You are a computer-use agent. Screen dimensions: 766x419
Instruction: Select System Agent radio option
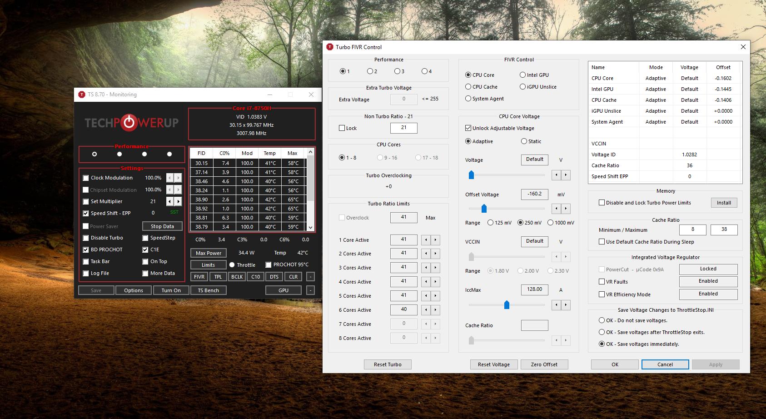[468, 99]
